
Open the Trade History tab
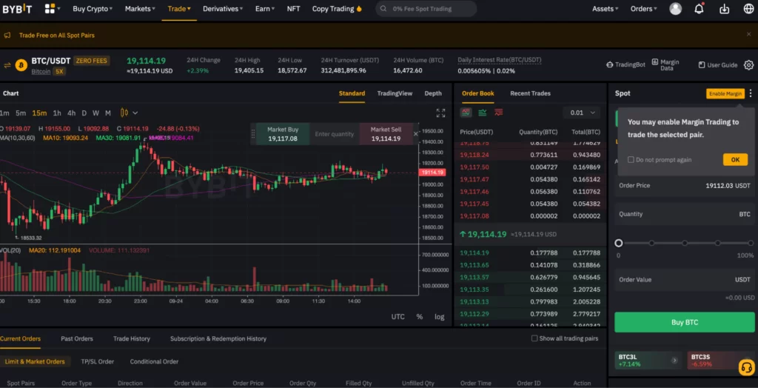[x=132, y=338]
